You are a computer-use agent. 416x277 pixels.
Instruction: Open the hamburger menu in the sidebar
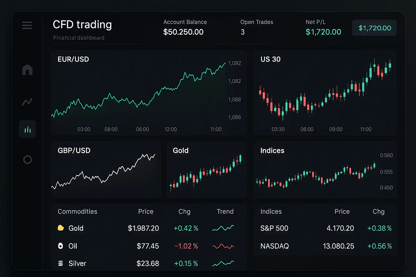coord(27,25)
